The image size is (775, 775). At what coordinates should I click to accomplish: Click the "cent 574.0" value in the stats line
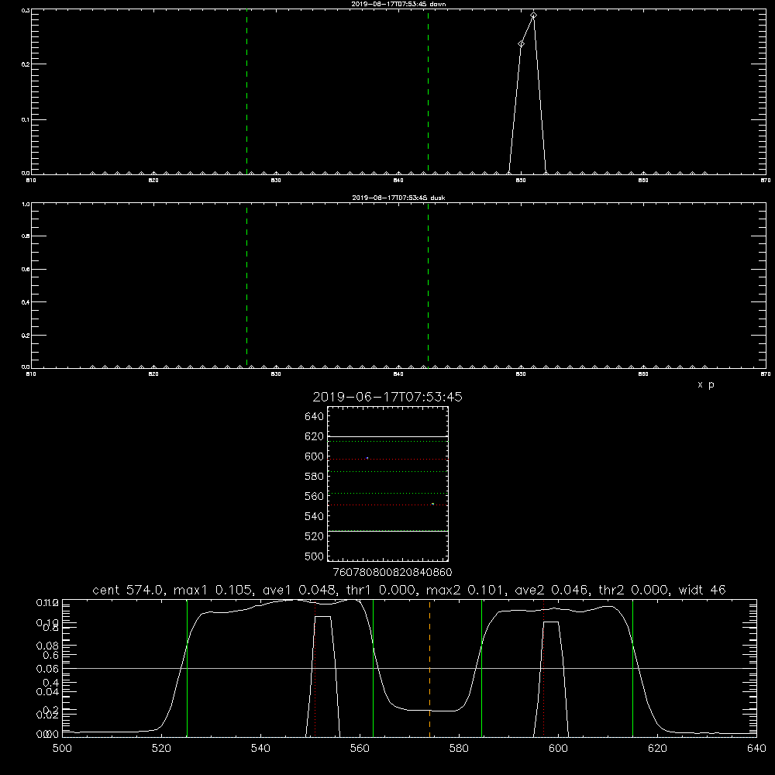(x=128, y=590)
